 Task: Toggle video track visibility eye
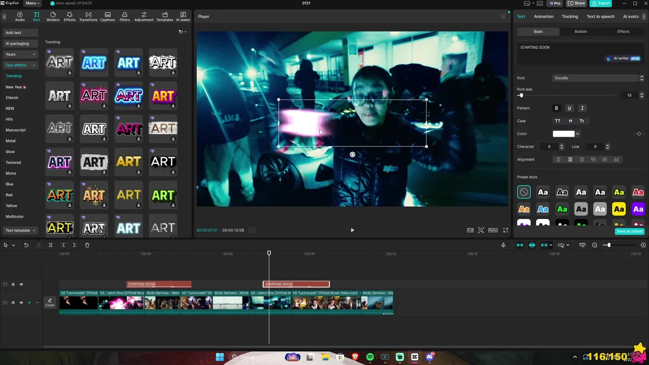21,303
